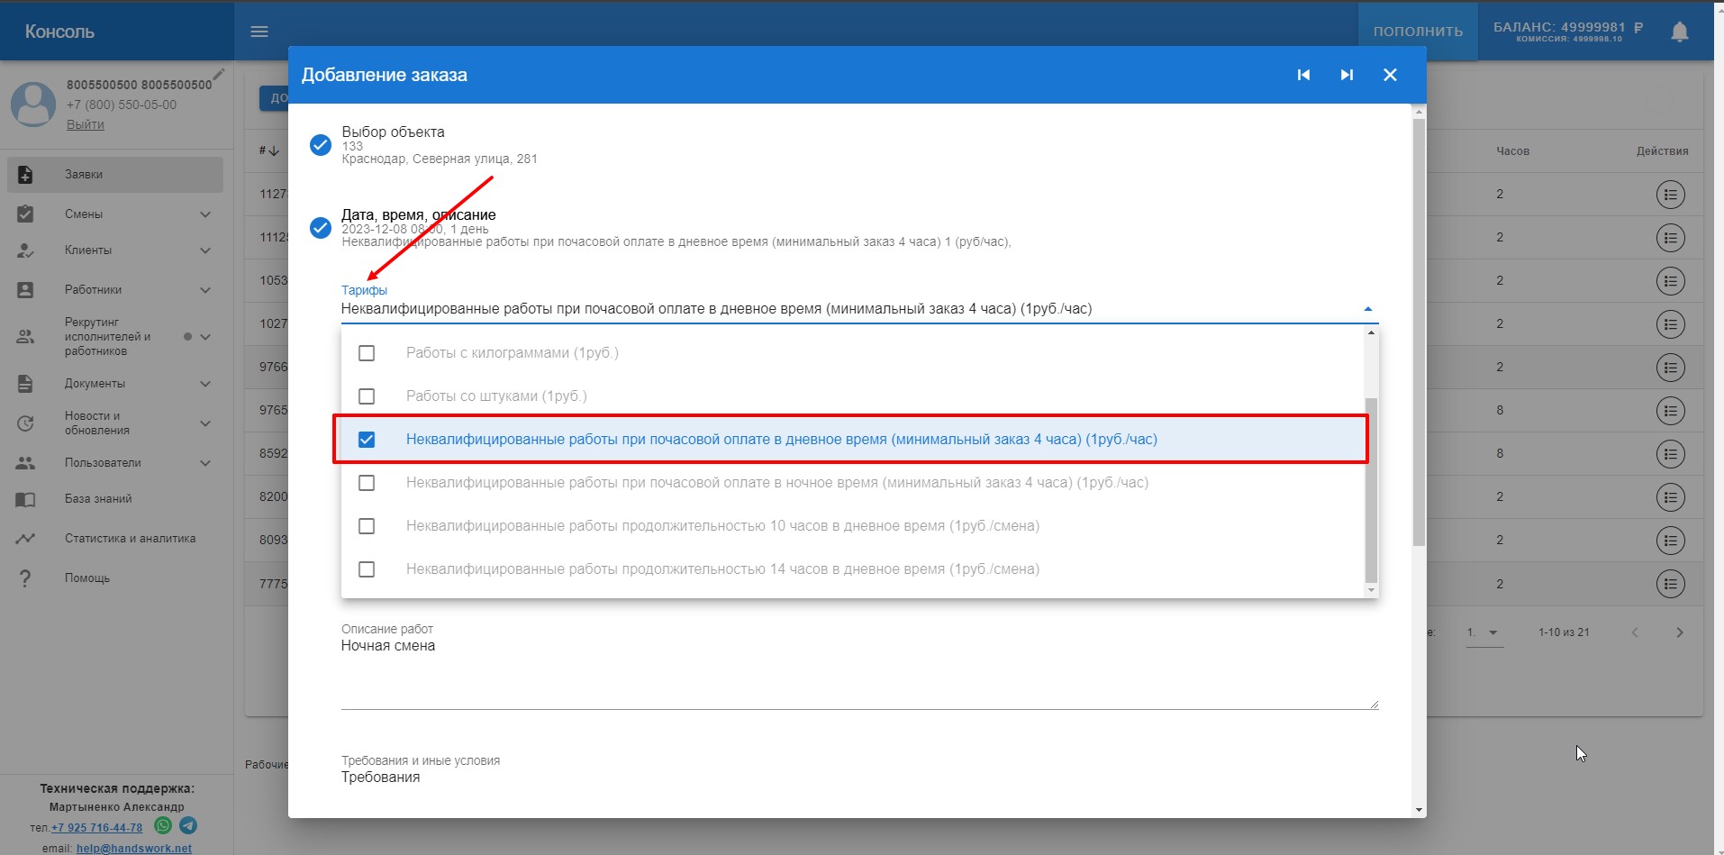The width and height of the screenshot is (1724, 855).
Task: Click the Выбор объекта step title
Action: 393,132
